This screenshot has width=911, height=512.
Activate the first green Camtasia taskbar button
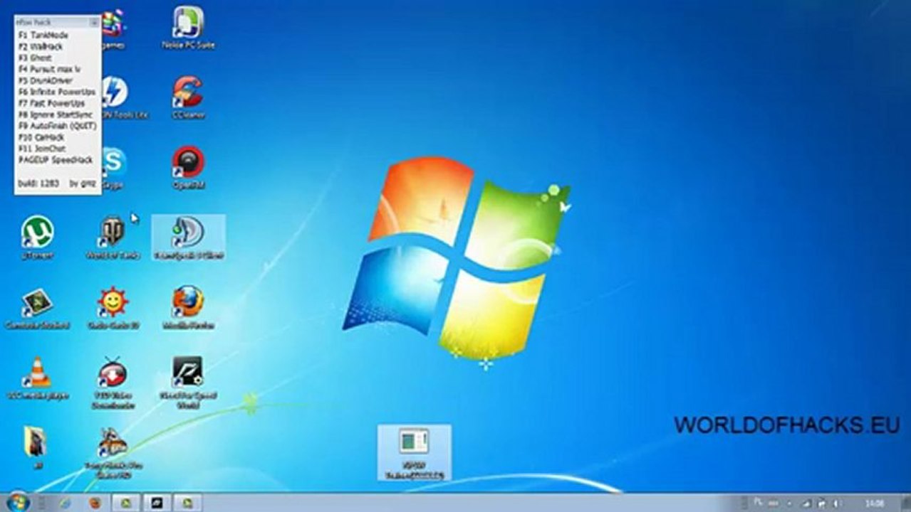click(x=125, y=503)
